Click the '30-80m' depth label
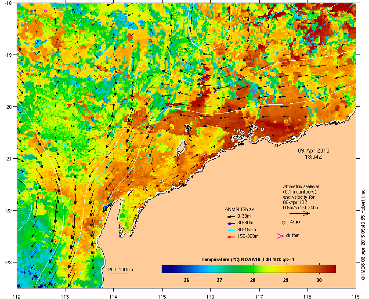The image size is (369, 299). (245, 222)
